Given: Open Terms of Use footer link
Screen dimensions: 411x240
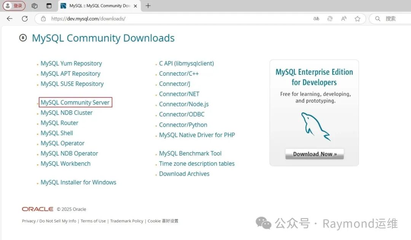Looking at the screenshot, I should (x=93, y=221).
